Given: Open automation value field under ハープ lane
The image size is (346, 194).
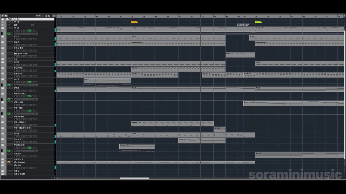Looking at the screenshot, I should [x=35, y=85].
